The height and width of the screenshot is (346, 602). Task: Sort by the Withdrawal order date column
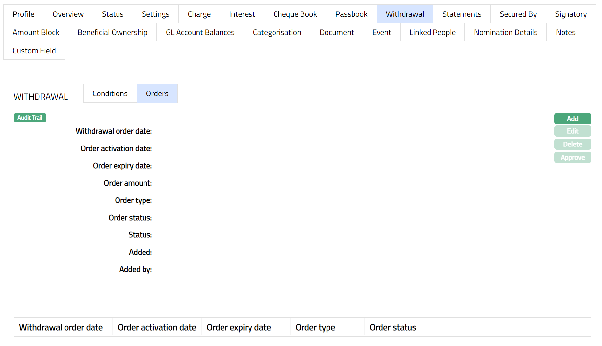coord(61,327)
